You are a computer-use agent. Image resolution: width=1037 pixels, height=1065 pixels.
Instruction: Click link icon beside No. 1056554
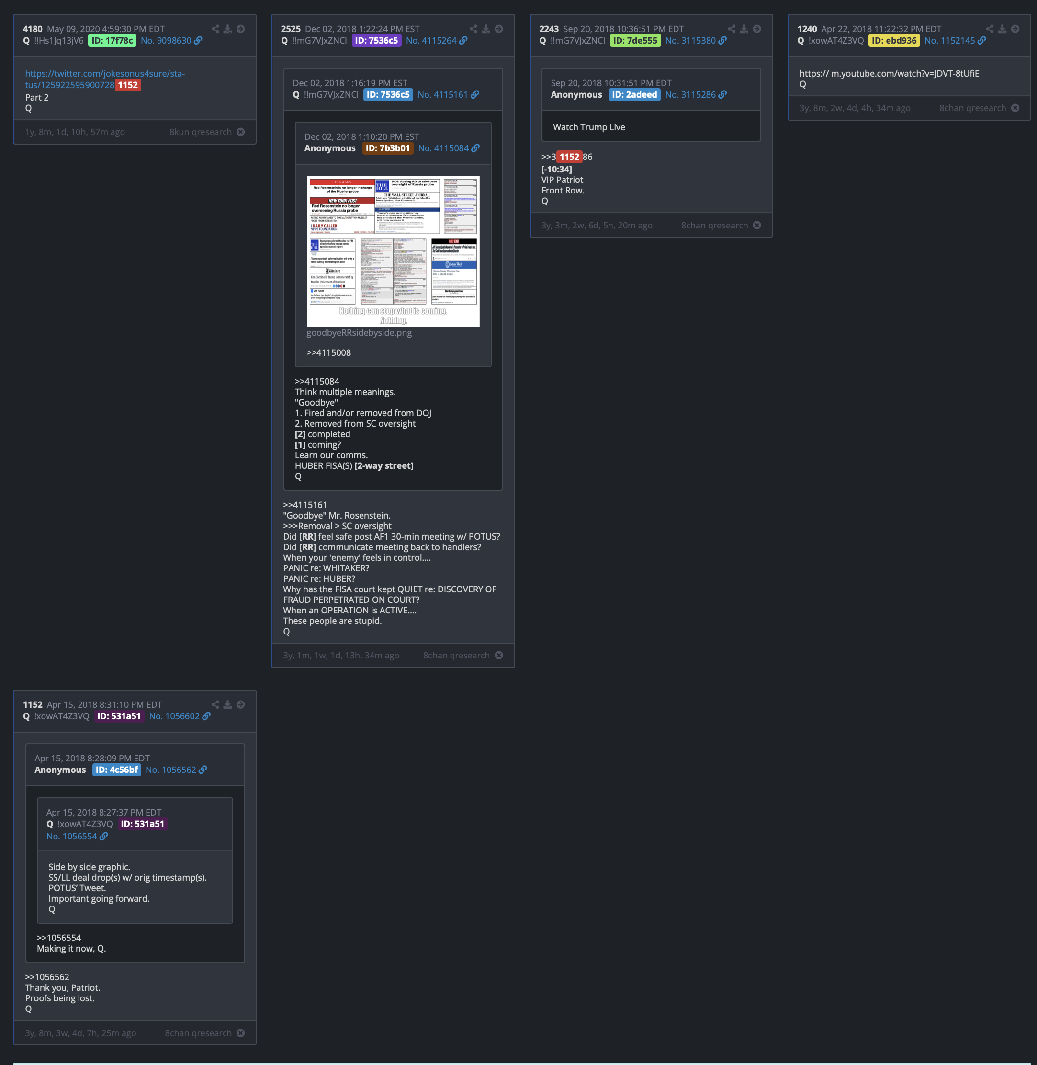pos(103,836)
